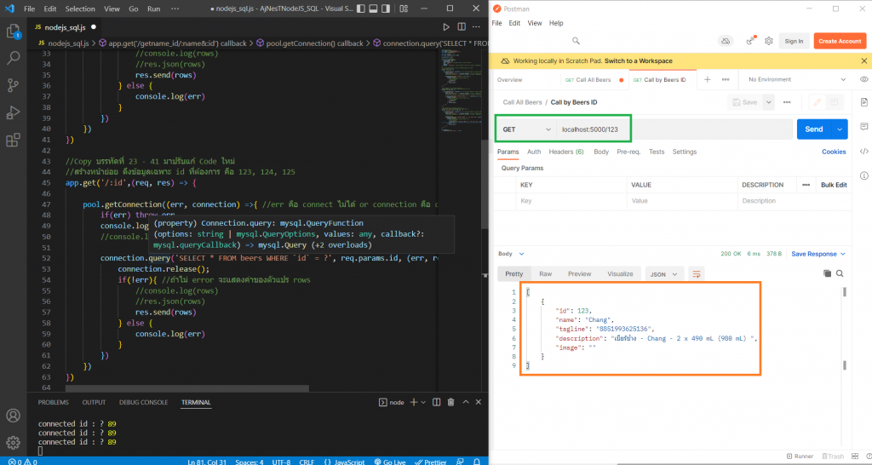Open Postman Runner in bottom bar

click(800, 456)
